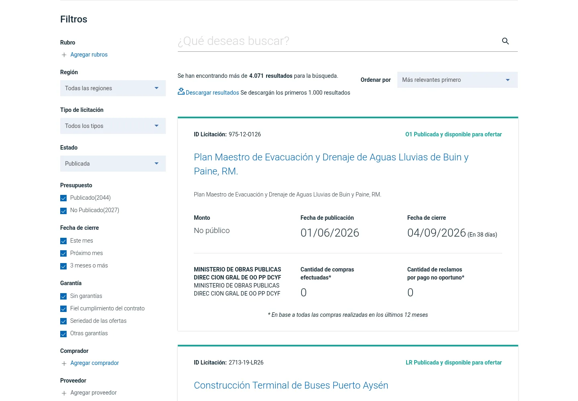Click the O1 Publicada y disponible para ofertar status
Screen dimensions: 578x401
coord(454,134)
